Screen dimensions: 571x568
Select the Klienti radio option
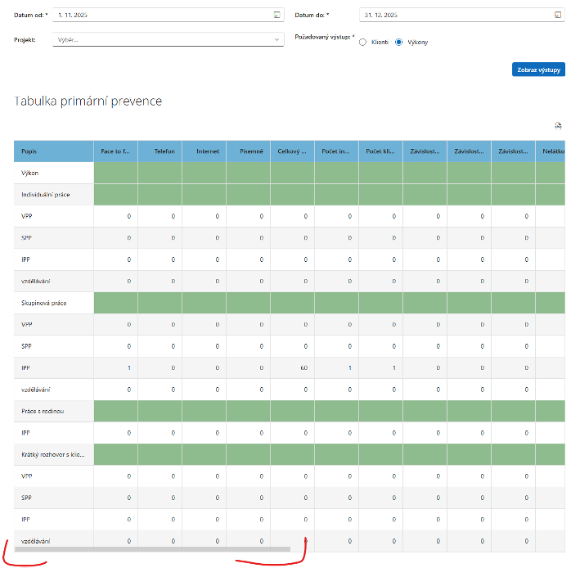click(x=362, y=43)
